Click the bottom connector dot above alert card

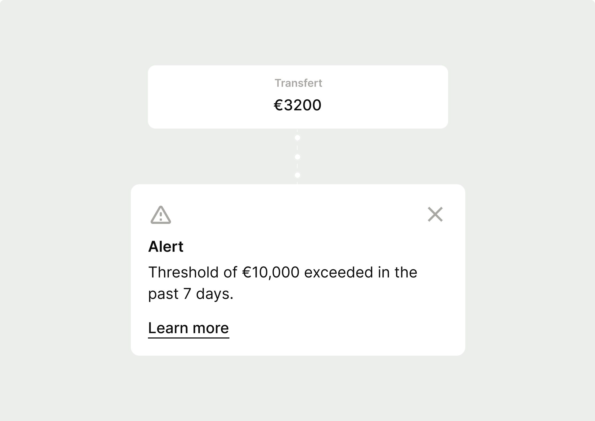pos(297,175)
